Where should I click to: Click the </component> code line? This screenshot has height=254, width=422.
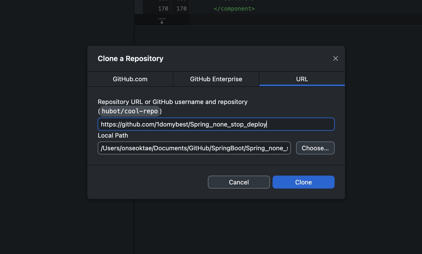coord(234,9)
